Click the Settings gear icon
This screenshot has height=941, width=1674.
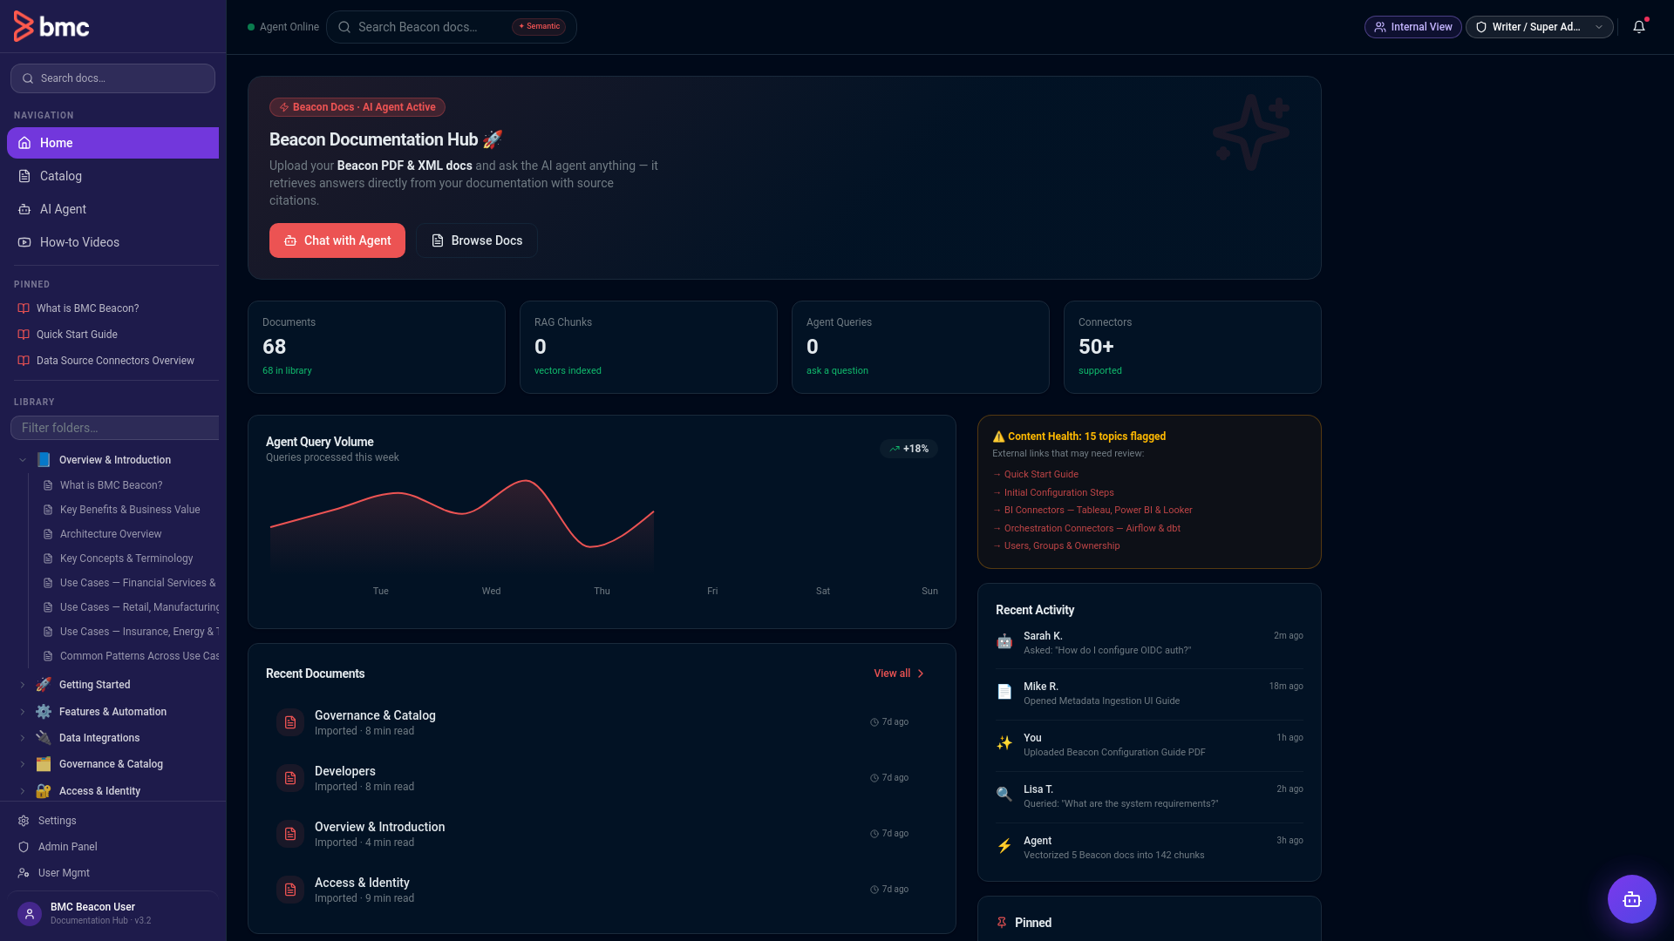[x=24, y=821]
